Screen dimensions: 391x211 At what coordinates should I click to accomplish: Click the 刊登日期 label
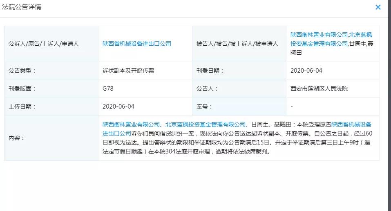[x=210, y=71]
